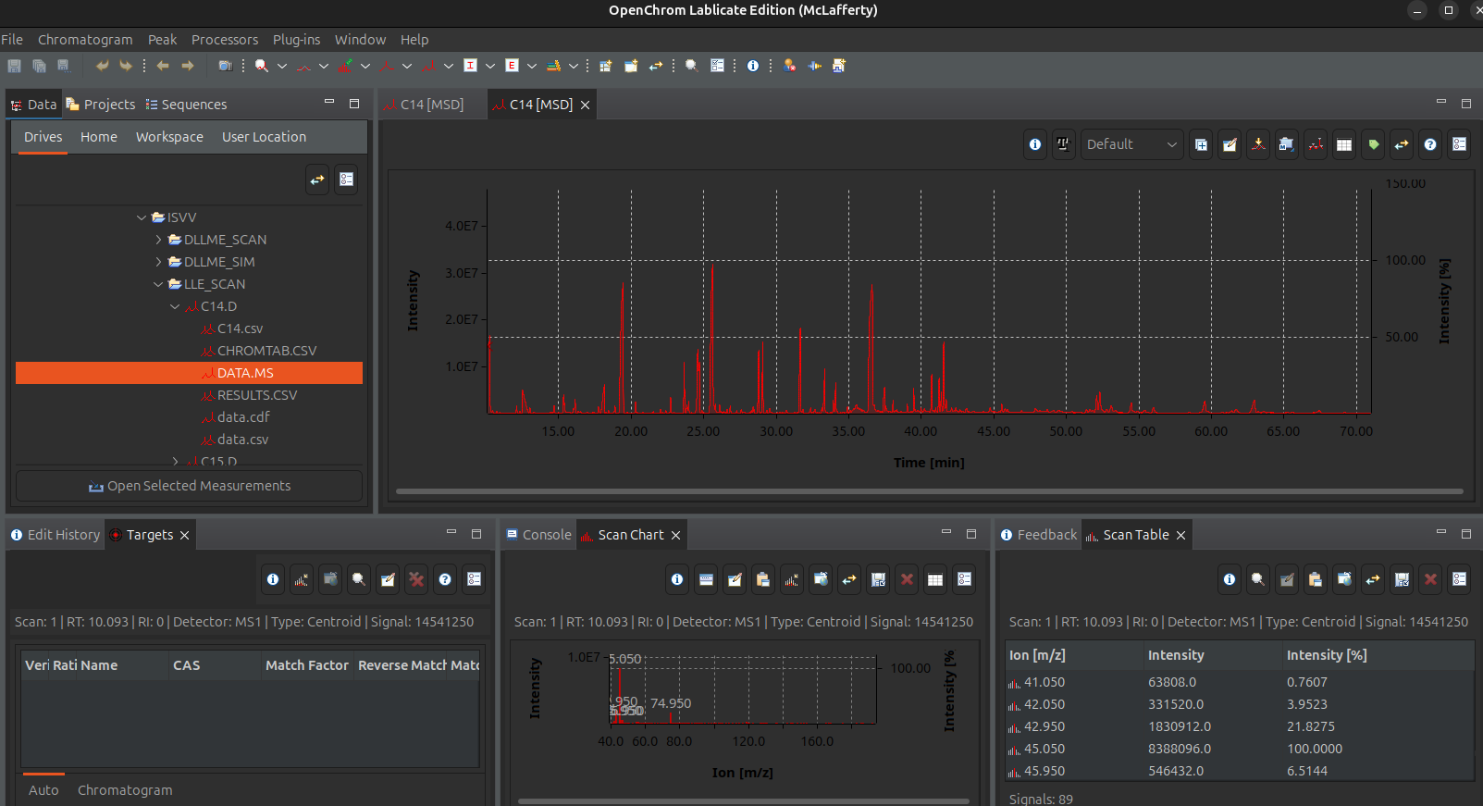Open the Default dropdown in chromatogram toolbar
The width and height of the screenshot is (1483, 806).
pos(1131,144)
